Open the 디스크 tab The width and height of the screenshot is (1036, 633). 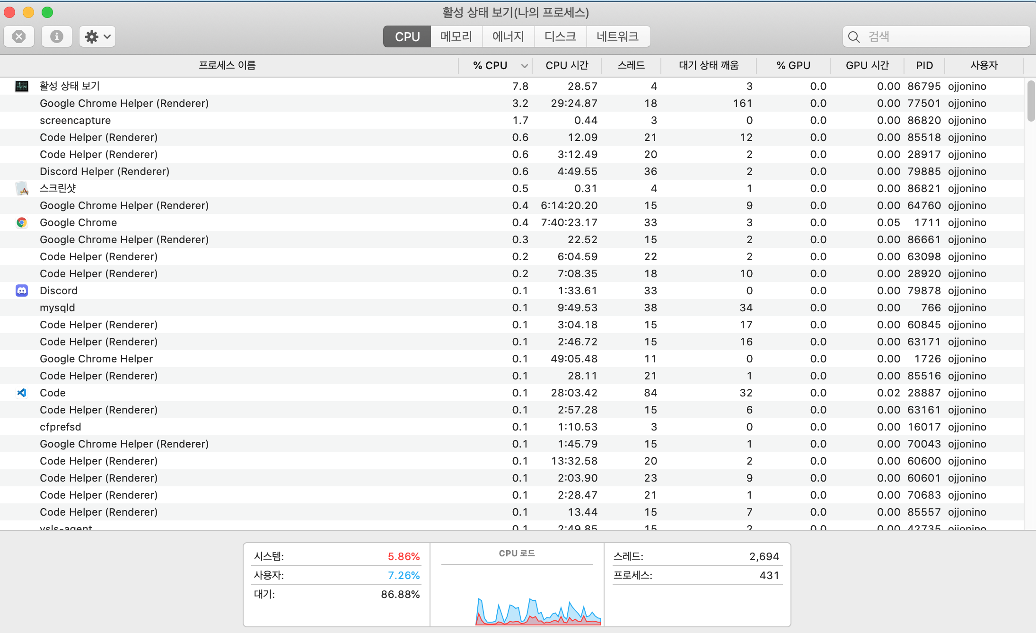point(561,36)
